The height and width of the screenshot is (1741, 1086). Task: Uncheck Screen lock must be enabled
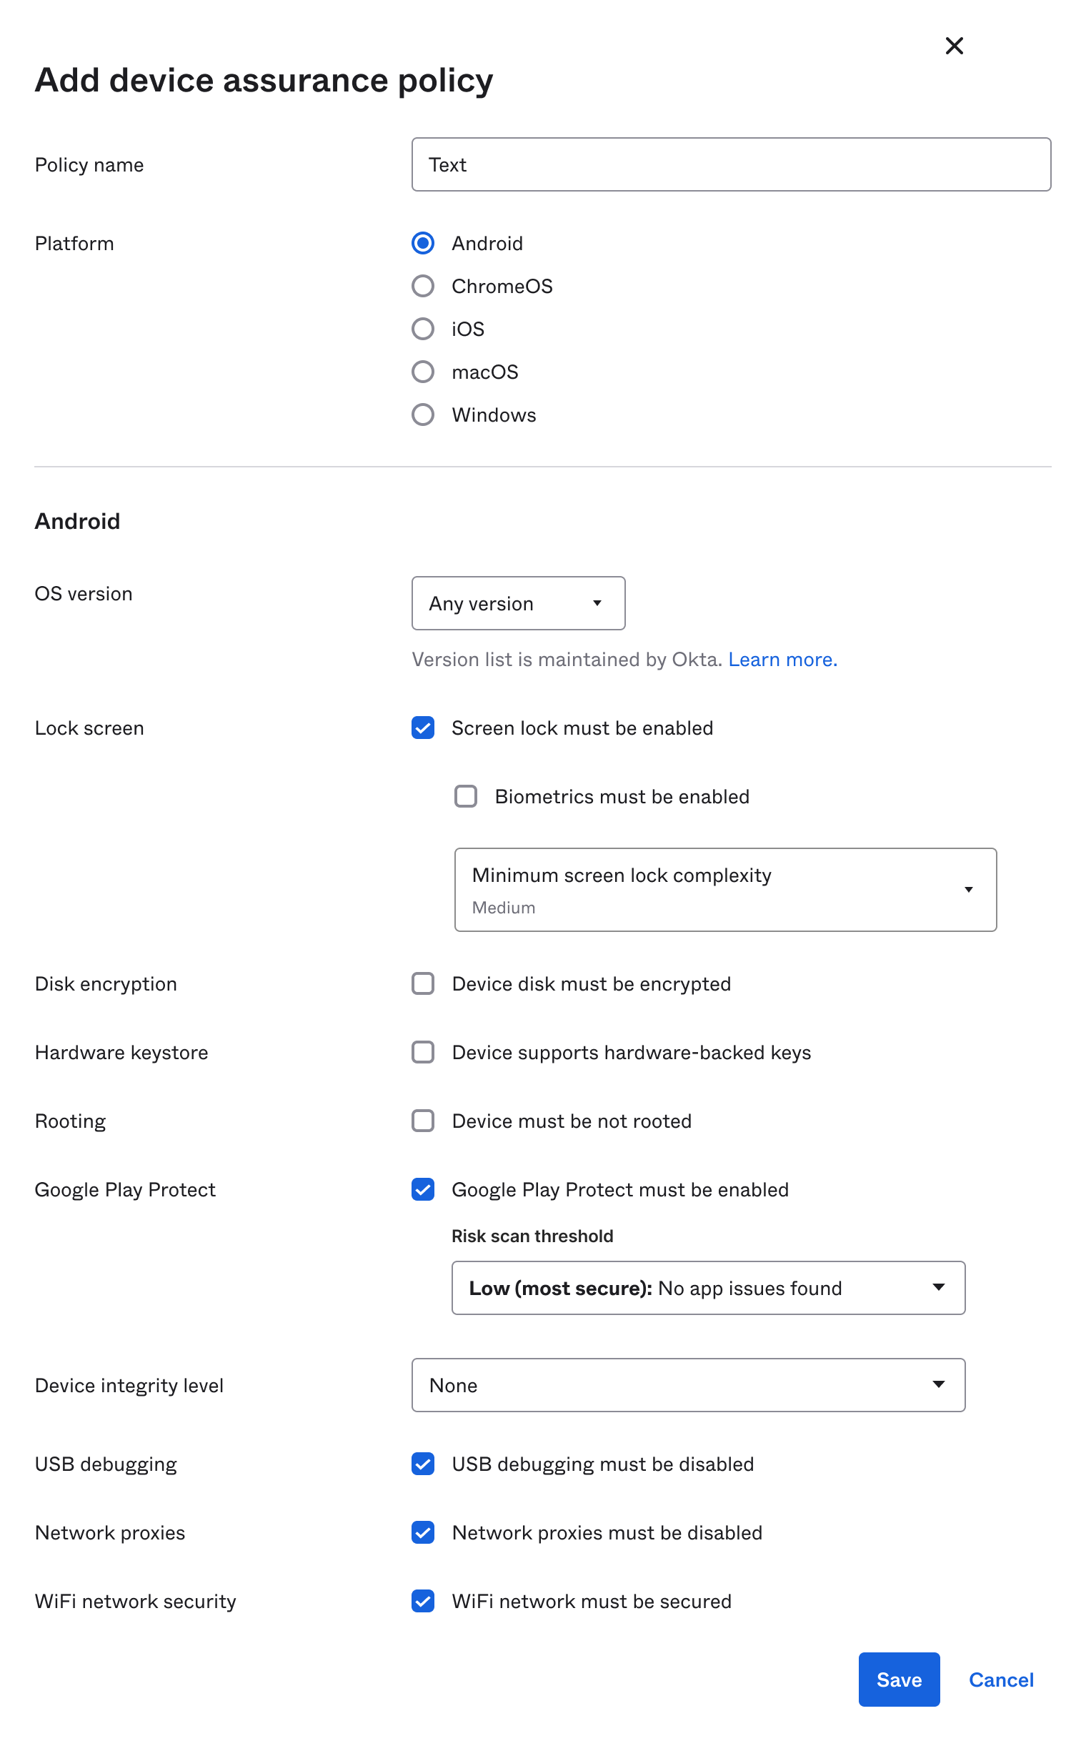click(423, 728)
